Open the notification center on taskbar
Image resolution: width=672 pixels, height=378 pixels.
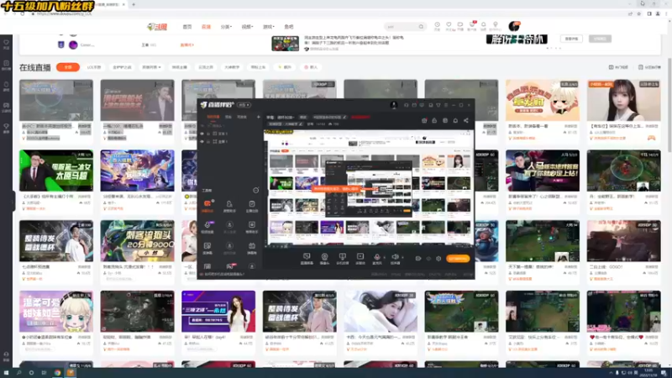pos(664,373)
